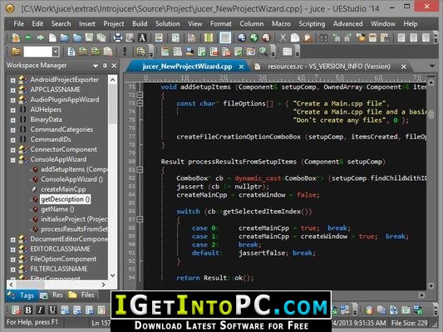Click the Cut scissors icon in toolbar
443x332 pixels.
coord(283,37)
